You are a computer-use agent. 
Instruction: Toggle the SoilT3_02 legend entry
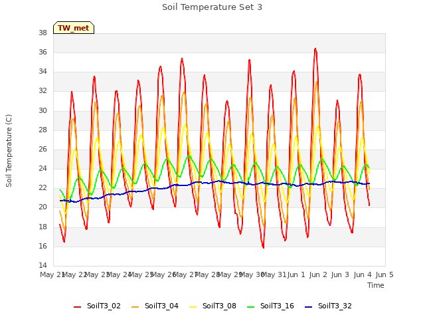97,306
